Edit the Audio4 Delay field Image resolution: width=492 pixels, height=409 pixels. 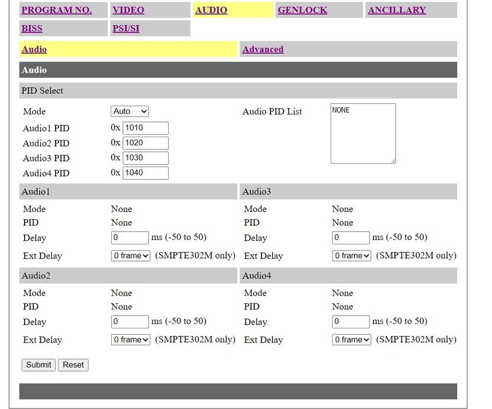pos(350,321)
